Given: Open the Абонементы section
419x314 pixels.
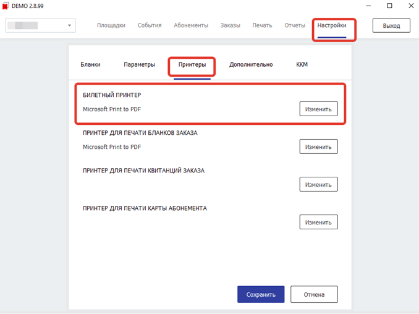Looking at the screenshot, I should click(x=191, y=26).
